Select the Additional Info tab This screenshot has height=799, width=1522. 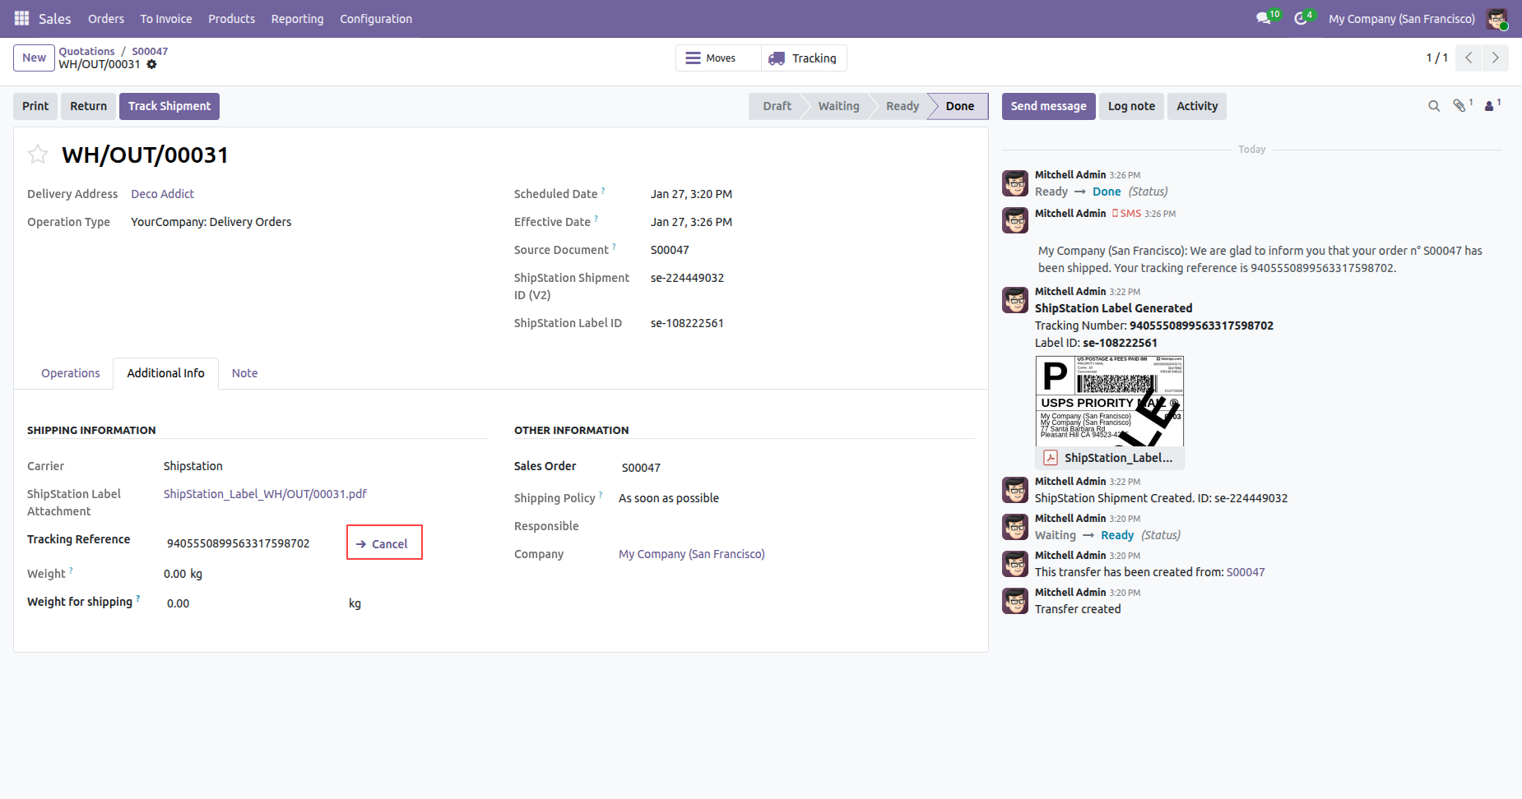coord(165,373)
